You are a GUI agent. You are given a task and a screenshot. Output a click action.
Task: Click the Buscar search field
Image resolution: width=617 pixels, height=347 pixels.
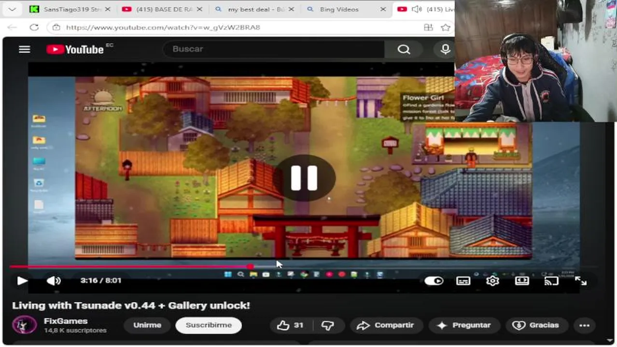[x=274, y=49]
